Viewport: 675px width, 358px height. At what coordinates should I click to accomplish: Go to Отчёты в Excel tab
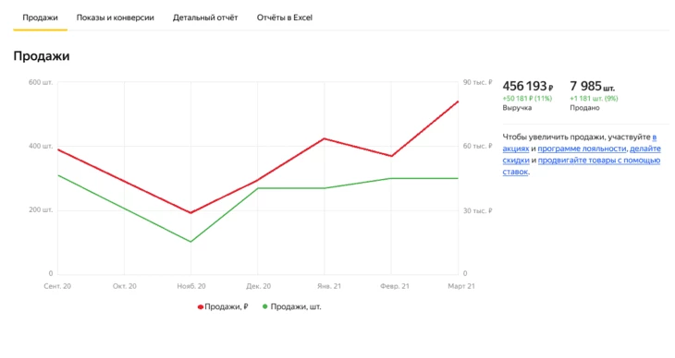(x=285, y=18)
